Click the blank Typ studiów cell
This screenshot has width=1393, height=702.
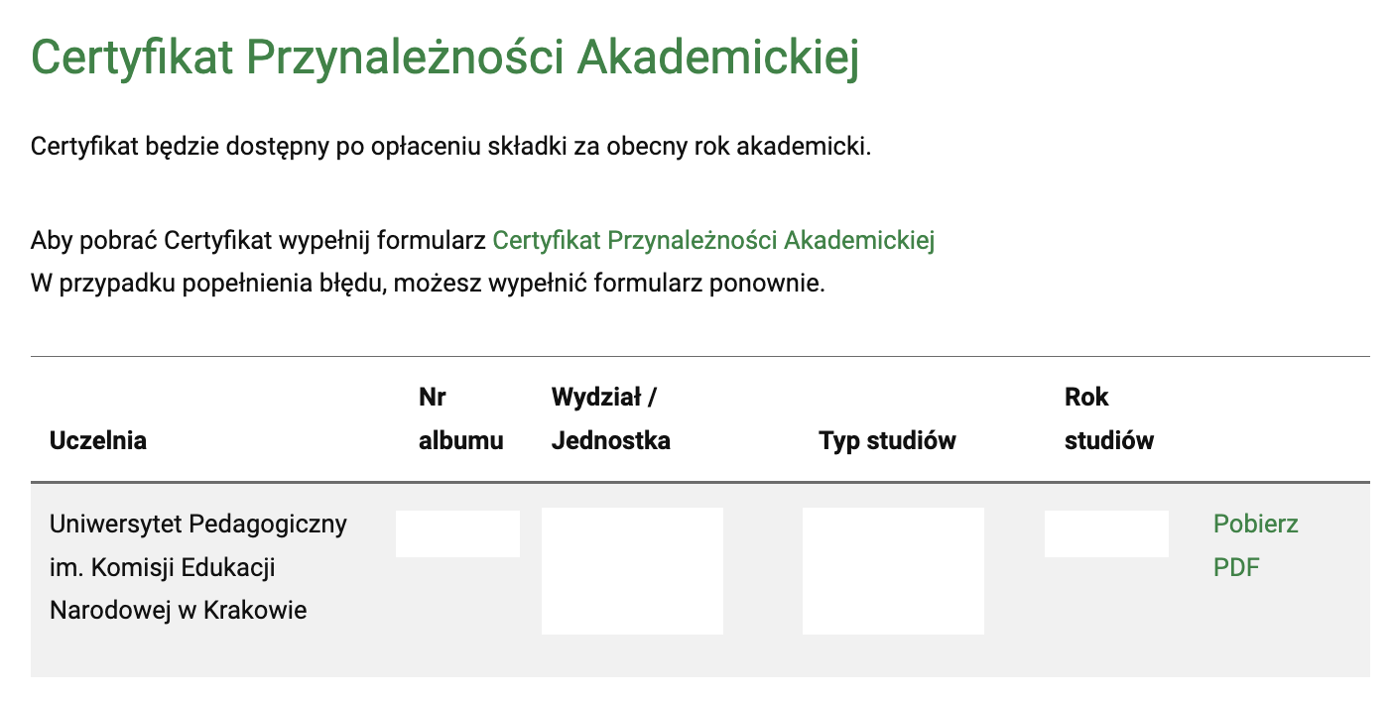[x=893, y=570]
